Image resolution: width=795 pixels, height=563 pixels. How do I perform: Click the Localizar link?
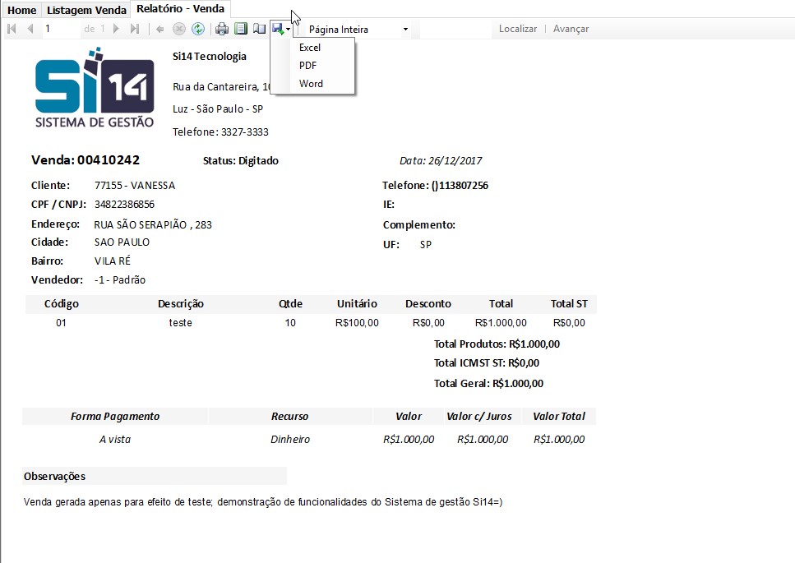[517, 29]
